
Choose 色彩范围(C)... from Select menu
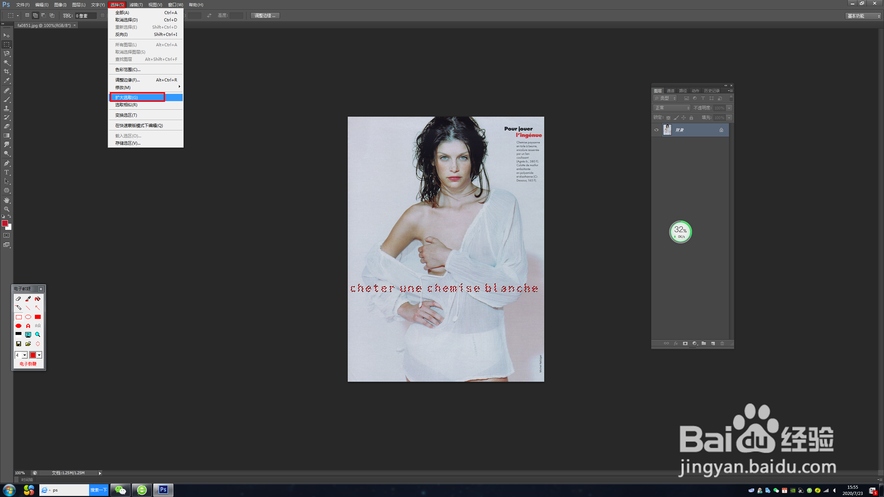click(x=128, y=69)
